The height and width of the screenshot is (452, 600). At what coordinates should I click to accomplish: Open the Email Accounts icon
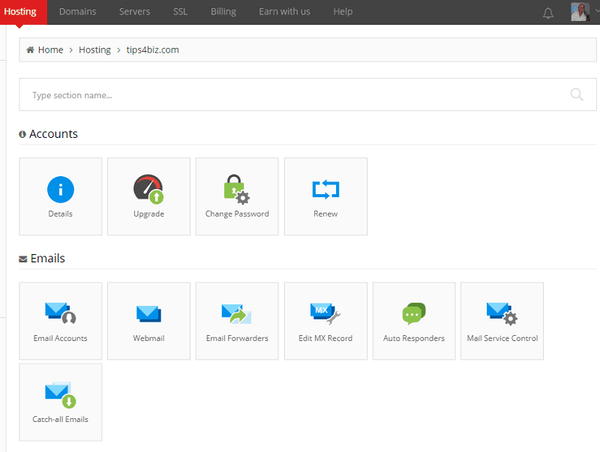[x=60, y=313]
